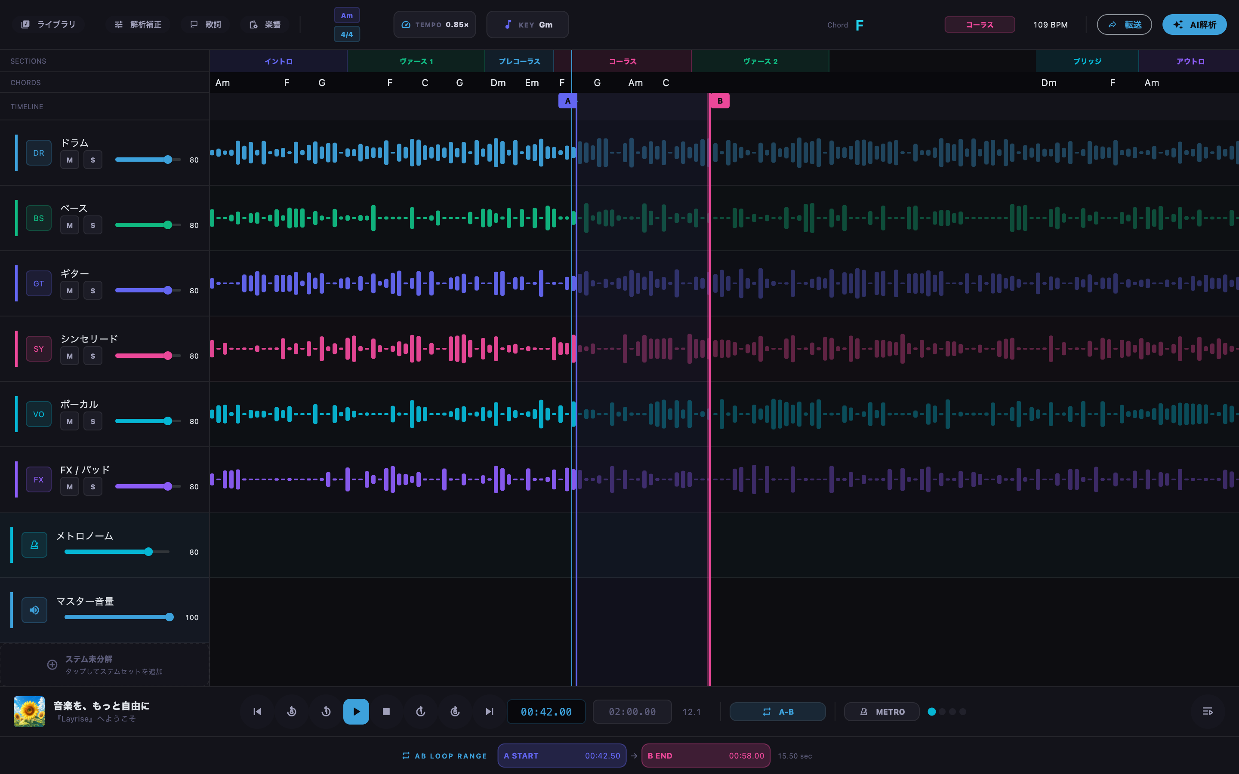Add a stem set with the plus icon
This screenshot has width=1239, height=774.
point(52,664)
